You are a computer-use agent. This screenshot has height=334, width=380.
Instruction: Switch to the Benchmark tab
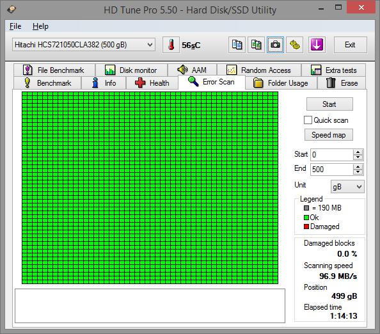point(47,83)
